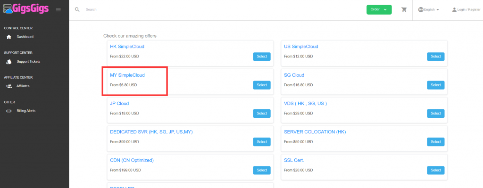Click the search magnifier icon
The width and height of the screenshot is (483, 188).
point(77,9)
